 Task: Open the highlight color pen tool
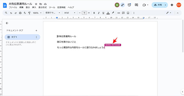coord(113,13)
